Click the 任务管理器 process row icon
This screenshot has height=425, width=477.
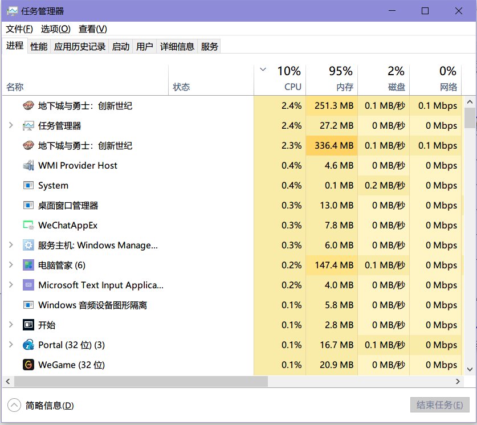28,126
